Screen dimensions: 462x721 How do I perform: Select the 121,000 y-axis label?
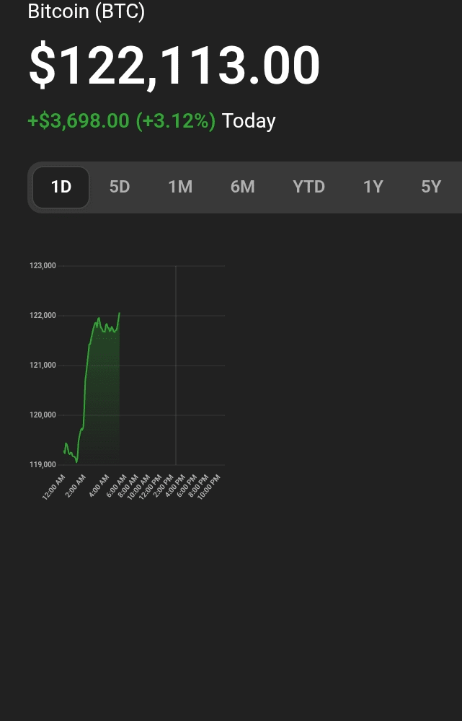43,366
